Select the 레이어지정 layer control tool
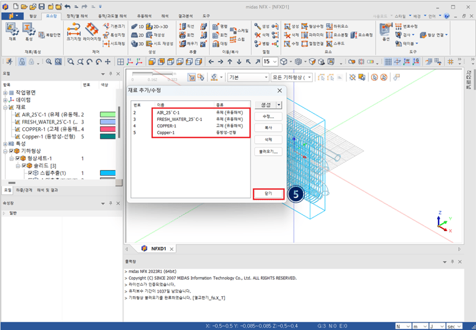 [92, 31]
